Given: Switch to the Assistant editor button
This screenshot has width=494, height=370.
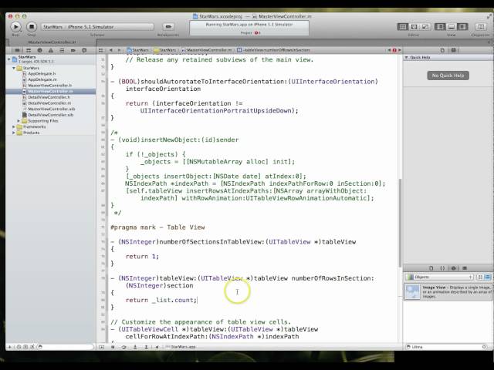Looking at the screenshot, I should [x=414, y=27].
